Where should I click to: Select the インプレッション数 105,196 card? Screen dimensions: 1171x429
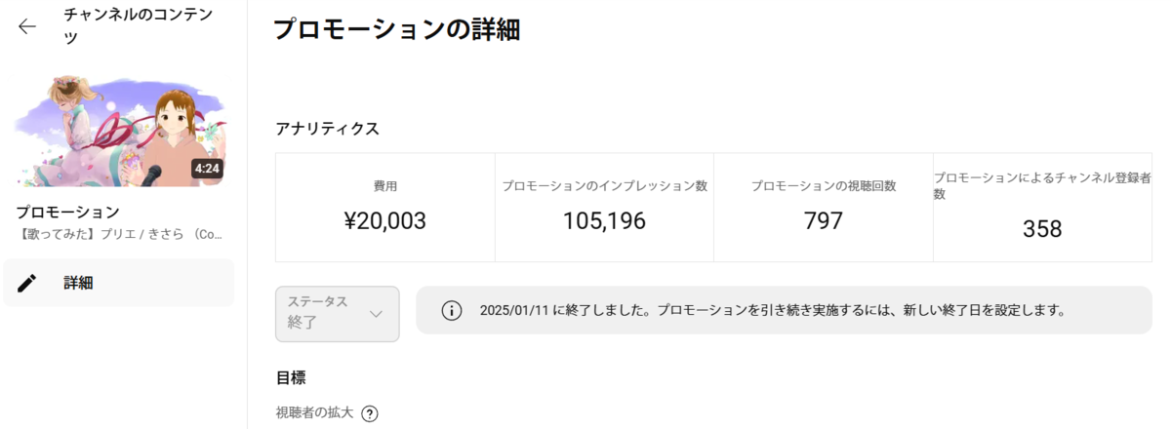pos(604,208)
